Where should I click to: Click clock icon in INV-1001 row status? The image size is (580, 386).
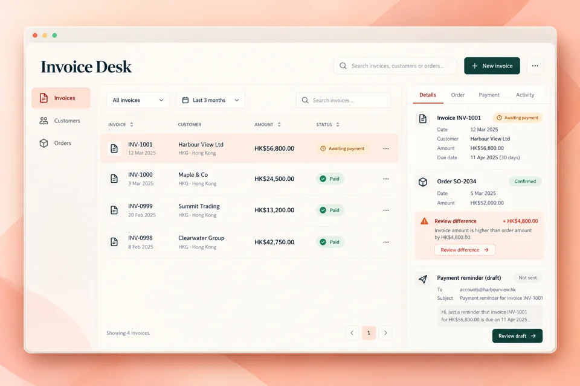[x=323, y=148]
